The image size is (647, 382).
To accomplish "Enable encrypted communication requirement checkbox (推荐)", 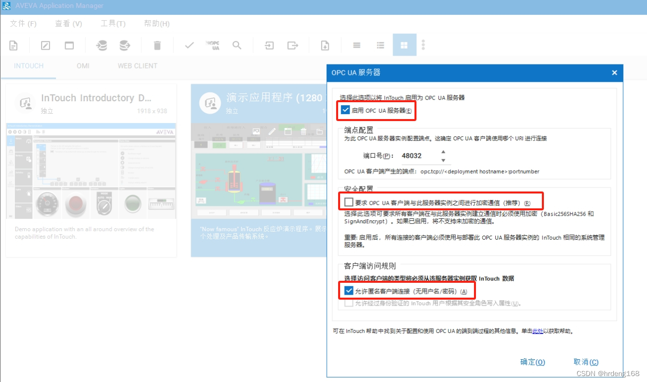I will click(x=349, y=202).
